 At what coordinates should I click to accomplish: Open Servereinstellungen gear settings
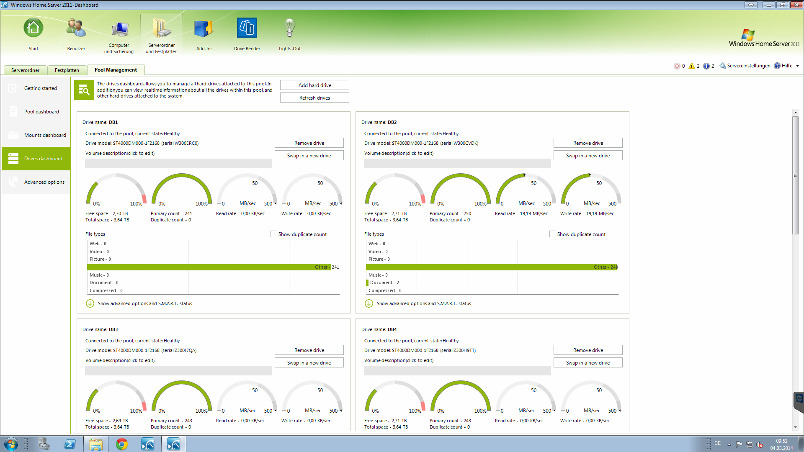(745, 66)
